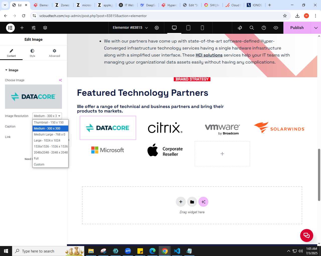The width and height of the screenshot is (321, 256).
Task: Select the Apple Corporate Reseller logo
Action: click(x=165, y=150)
